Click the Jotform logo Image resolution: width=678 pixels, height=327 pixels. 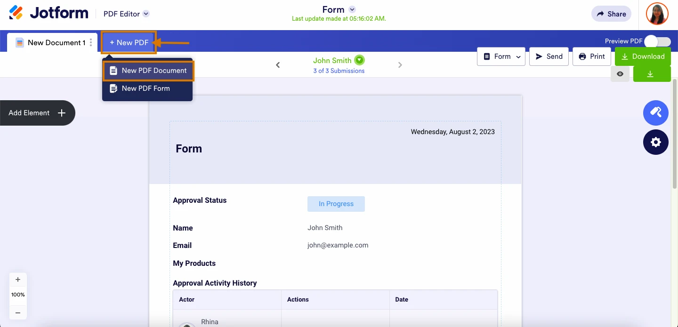click(48, 13)
